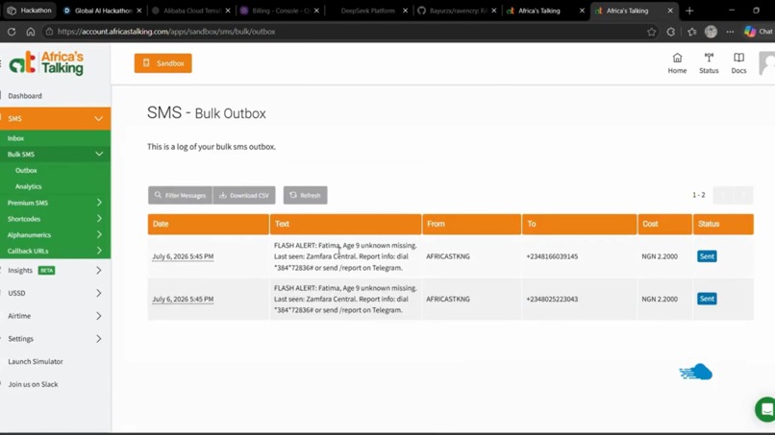The width and height of the screenshot is (775, 435).
Task: Click the user account avatar
Action: pos(767,63)
